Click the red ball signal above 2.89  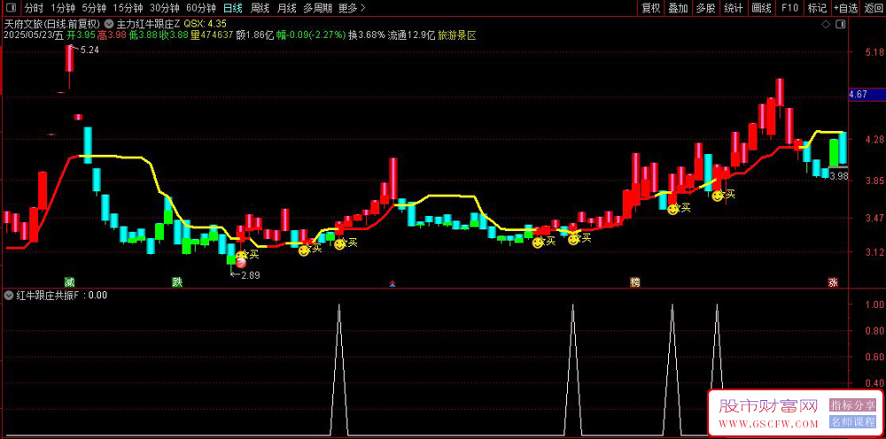[241, 262]
